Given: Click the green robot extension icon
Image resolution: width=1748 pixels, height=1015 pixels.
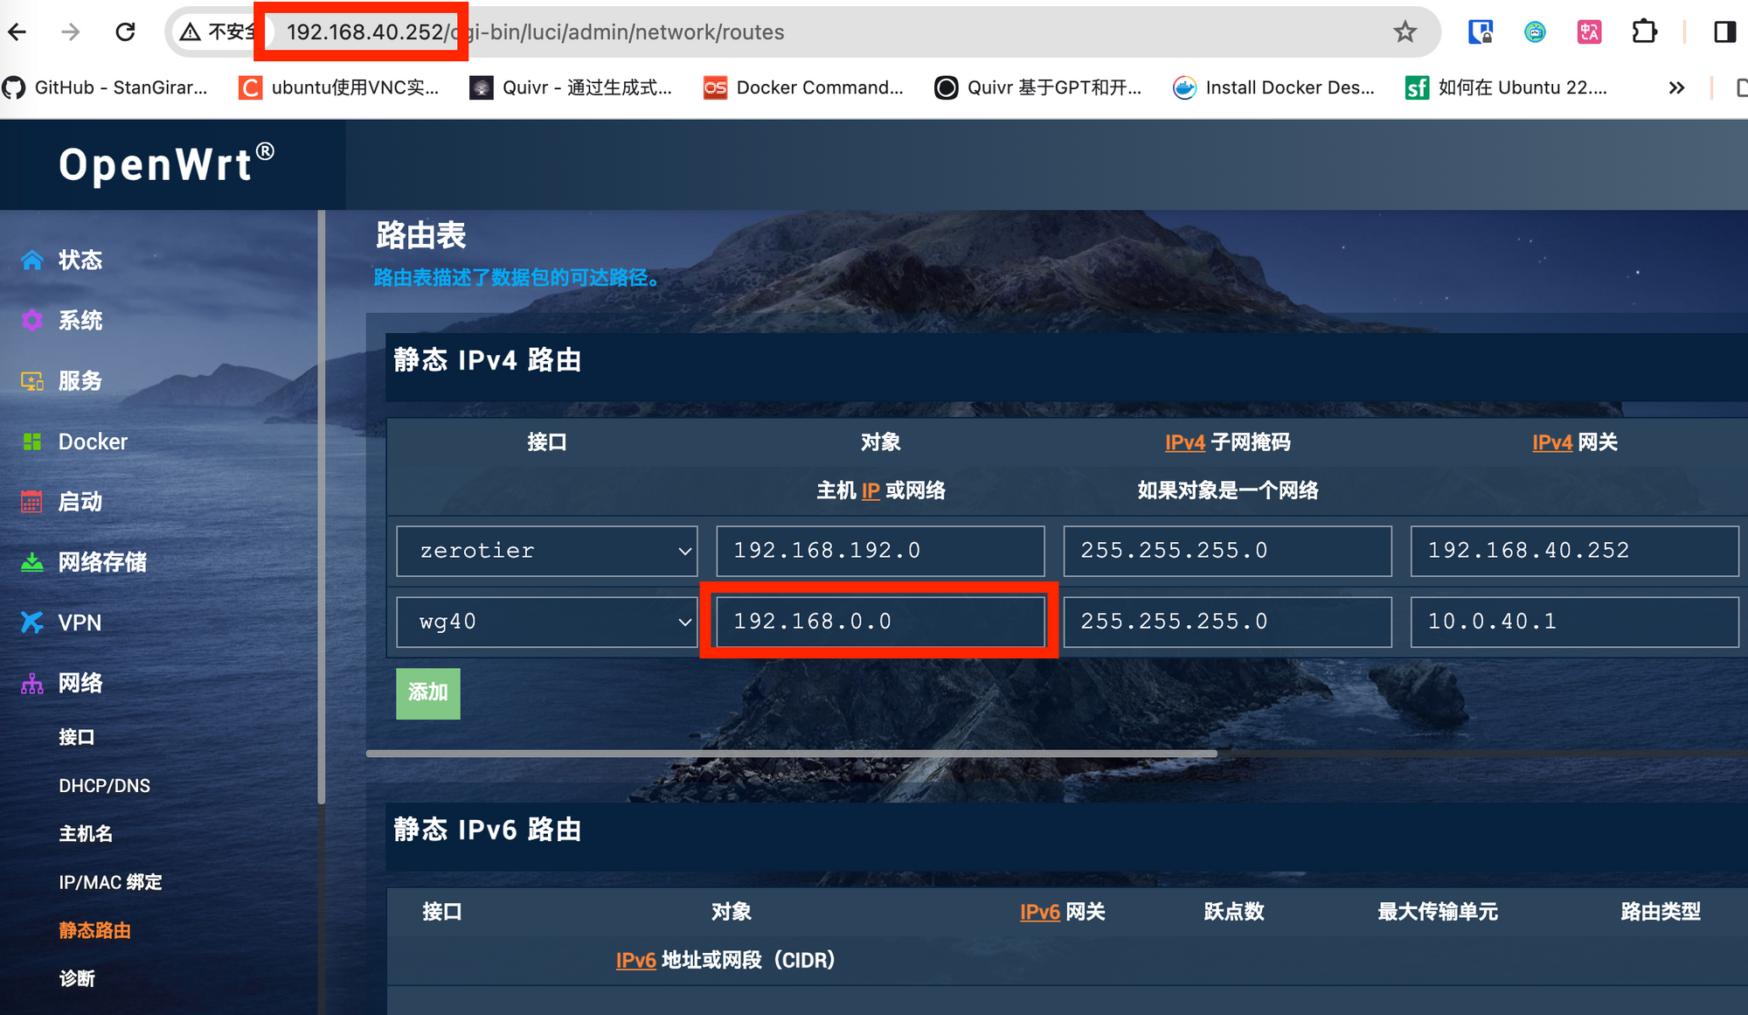Looking at the screenshot, I should (1535, 32).
